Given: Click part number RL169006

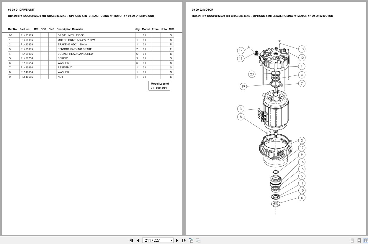Looking at the screenshot, I should tap(27, 54).
